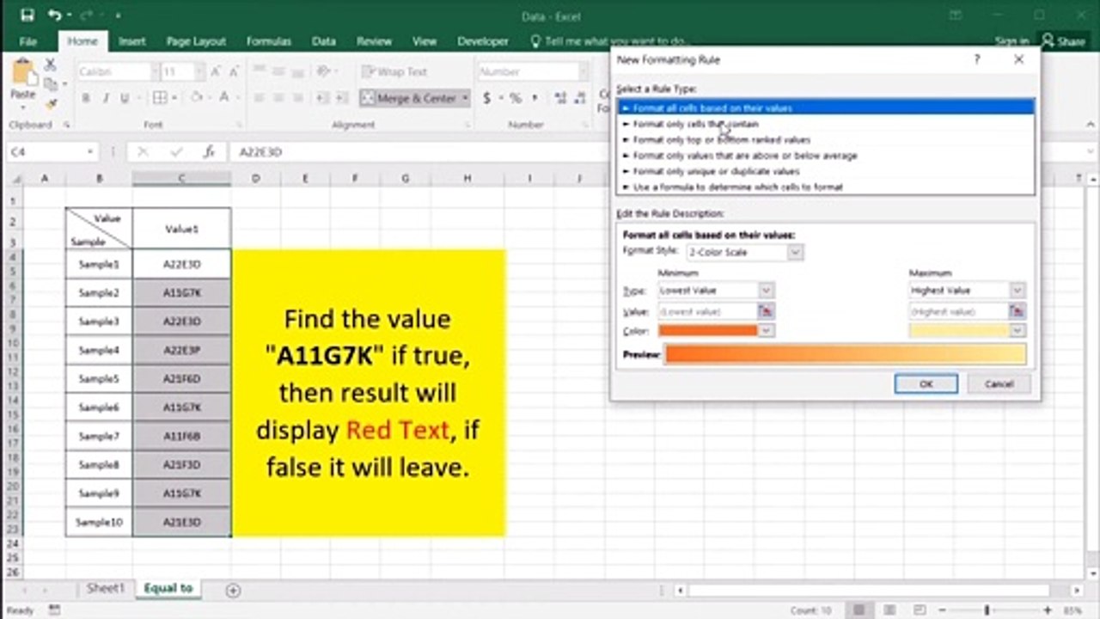Image resolution: width=1100 pixels, height=619 pixels.
Task: Click the New Sheet plus icon
Action: pyautogui.click(x=233, y=590)
